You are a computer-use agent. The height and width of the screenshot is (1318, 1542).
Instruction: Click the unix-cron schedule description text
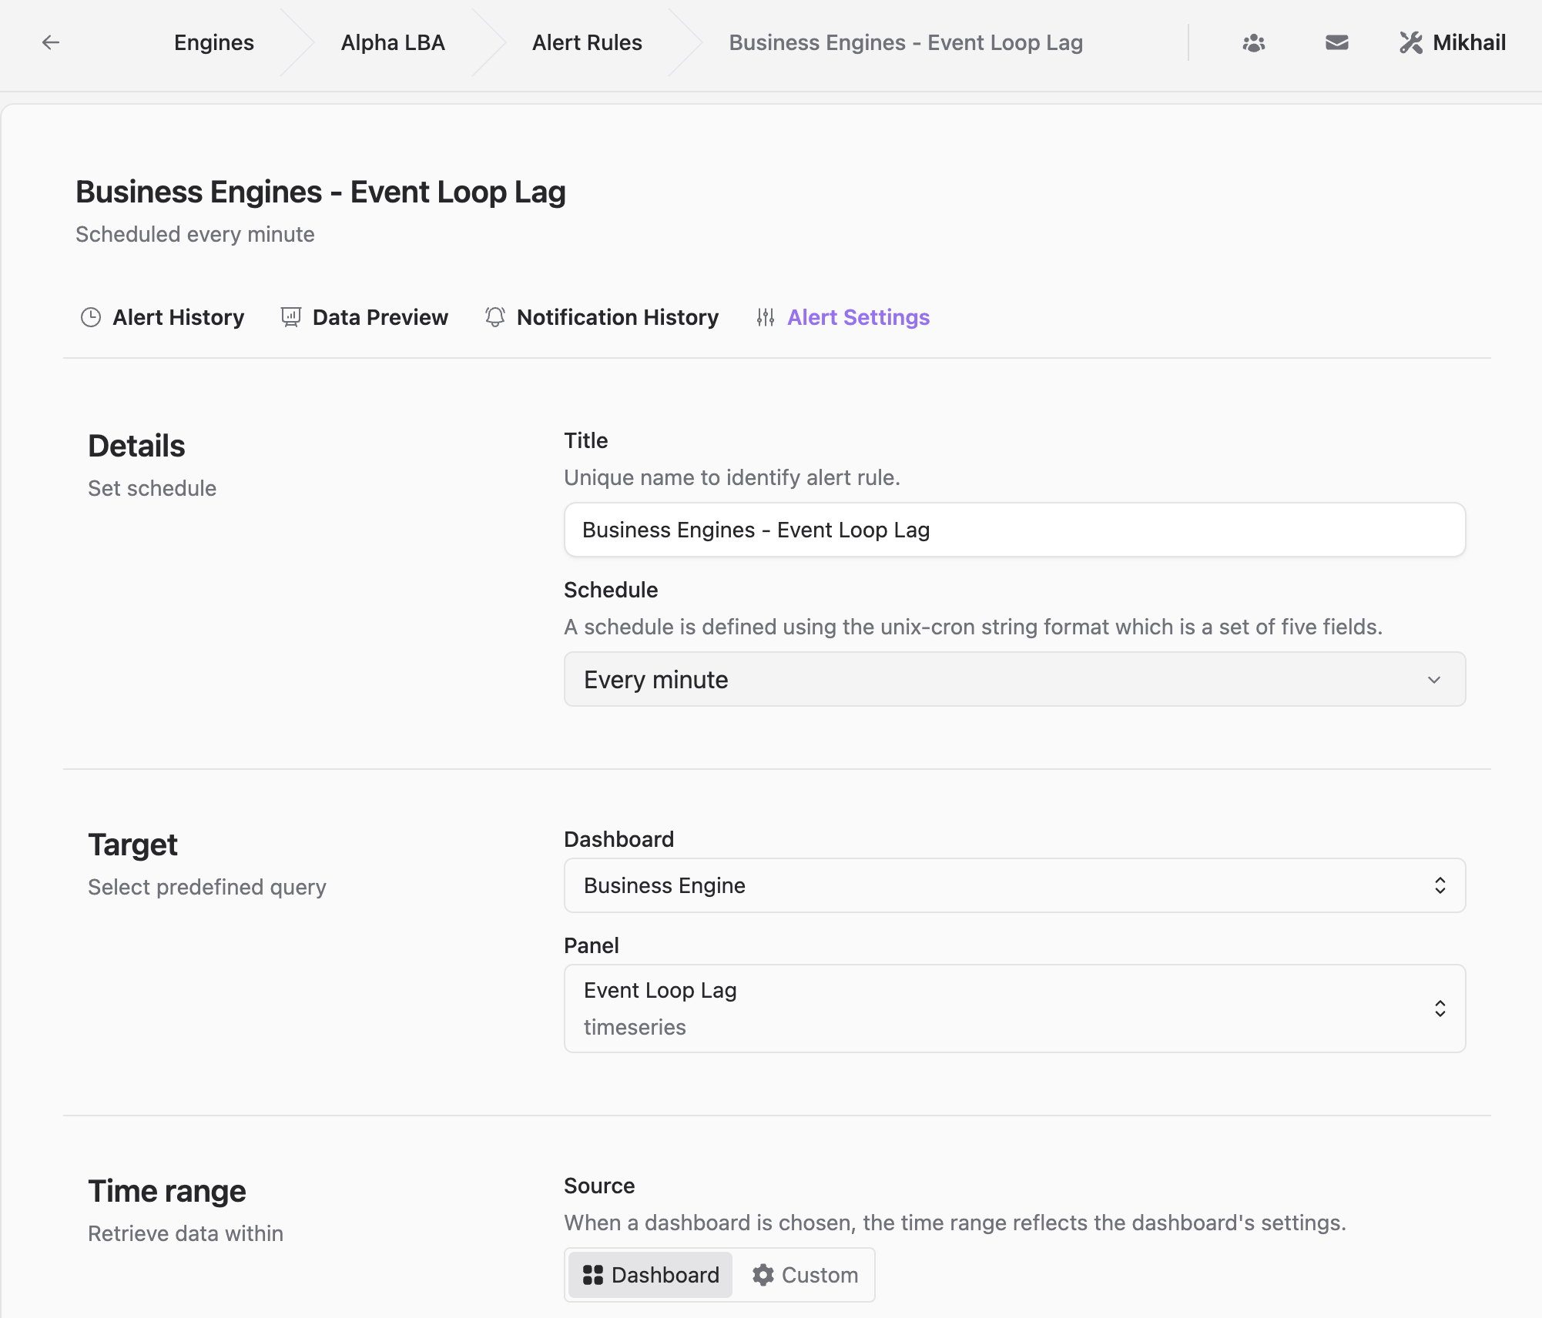(973, 627)
